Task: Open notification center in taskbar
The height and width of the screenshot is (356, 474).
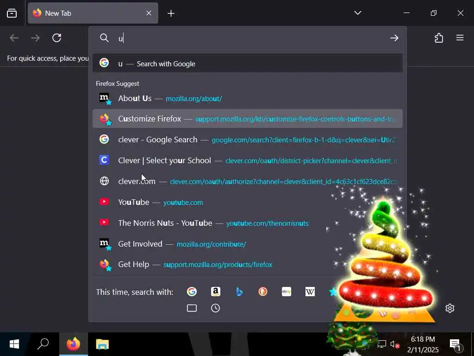Action: (455, 344)
